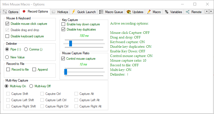Click the 'Keyboard capture: ON' status line

[x=127, y=42]
